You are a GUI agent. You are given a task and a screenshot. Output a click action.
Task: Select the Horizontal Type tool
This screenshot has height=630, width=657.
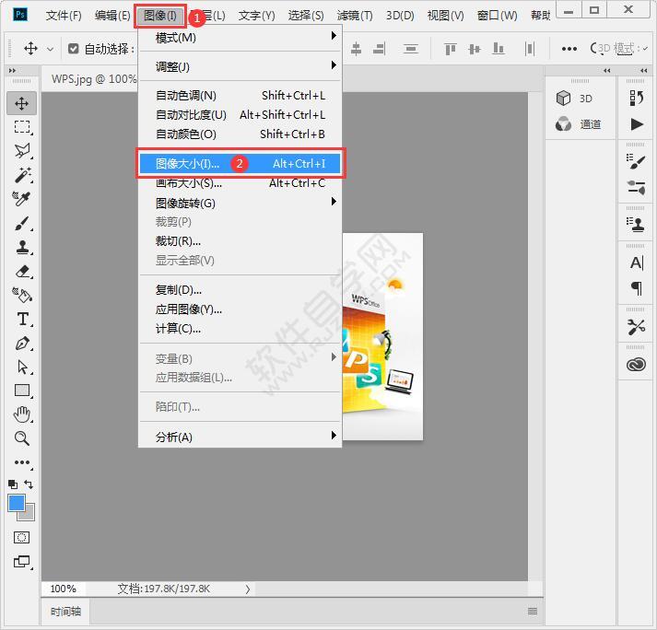tap(22, 319)
